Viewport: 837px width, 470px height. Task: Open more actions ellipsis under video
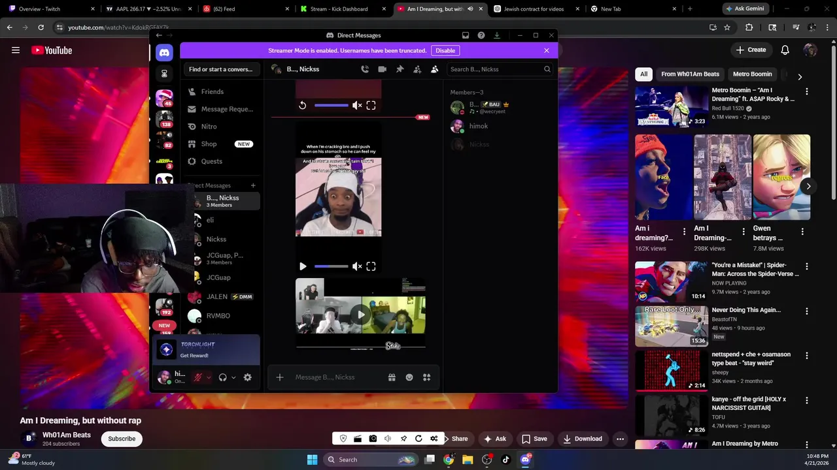[x=620, y=439]
